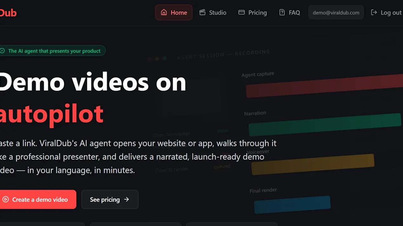
Task: Open the FAQ nav item
Action: coord(289,12)
